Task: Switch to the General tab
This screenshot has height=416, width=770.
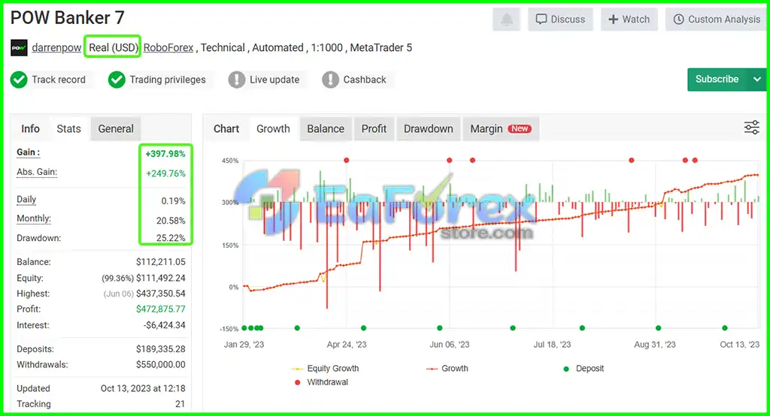Action: click(116, 128)
